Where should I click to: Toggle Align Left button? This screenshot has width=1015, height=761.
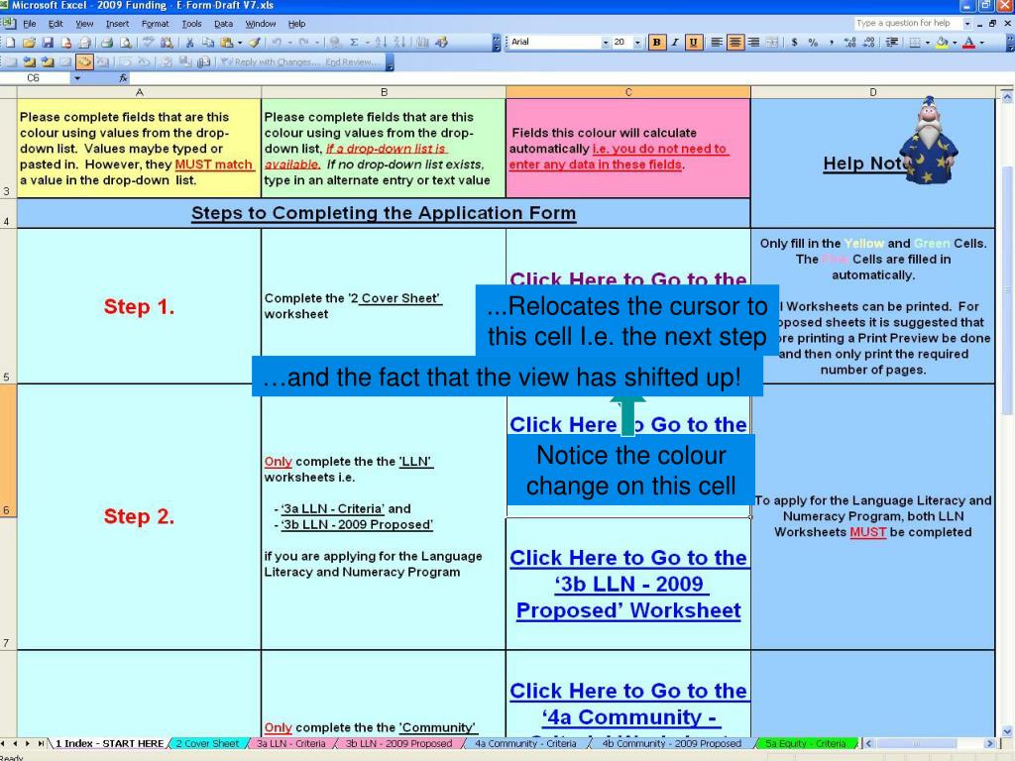[x=717, y=42]
